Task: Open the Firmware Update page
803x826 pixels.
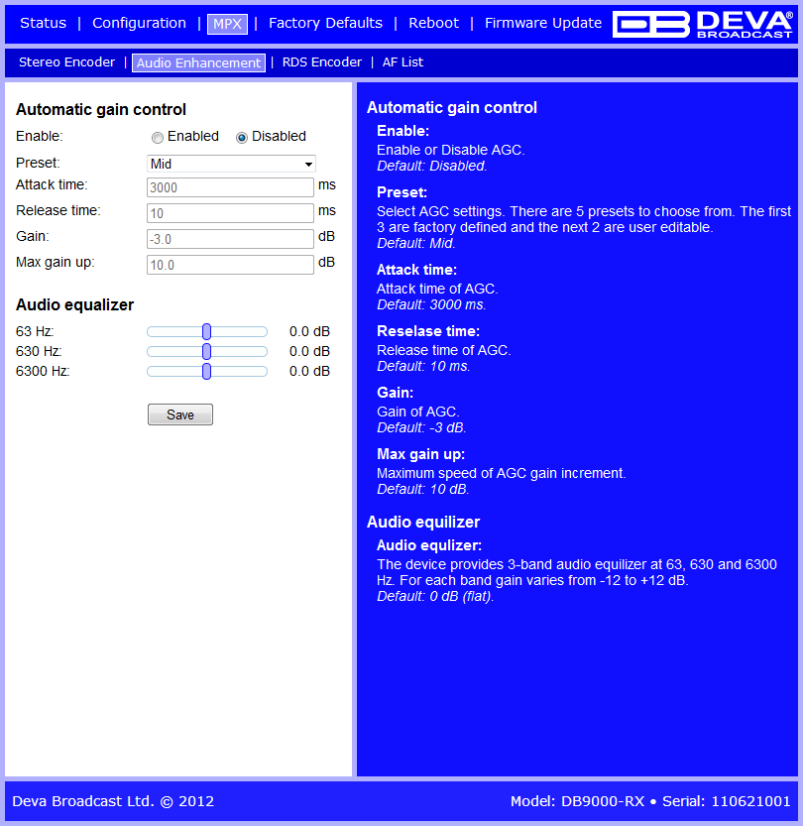Action: pos(543,23)
